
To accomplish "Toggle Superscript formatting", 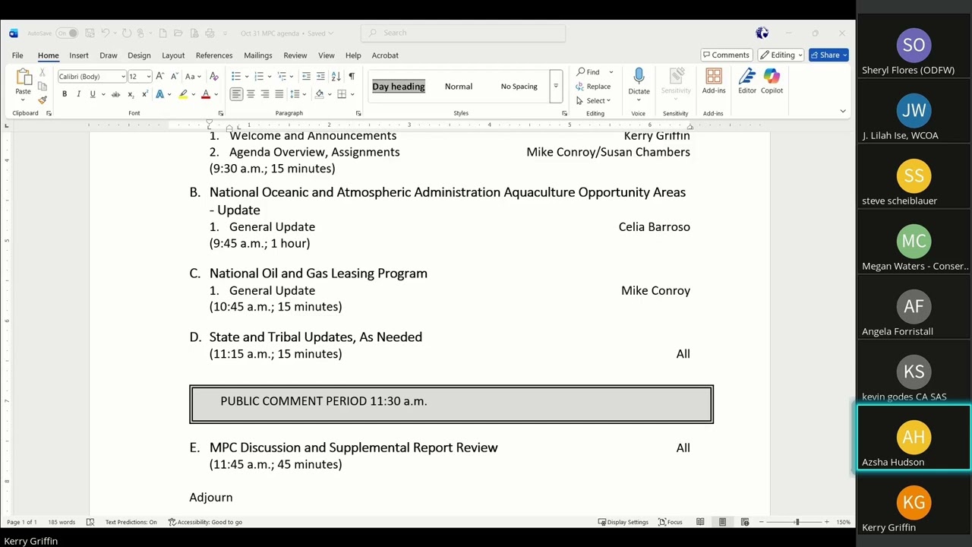I will 144,94.
